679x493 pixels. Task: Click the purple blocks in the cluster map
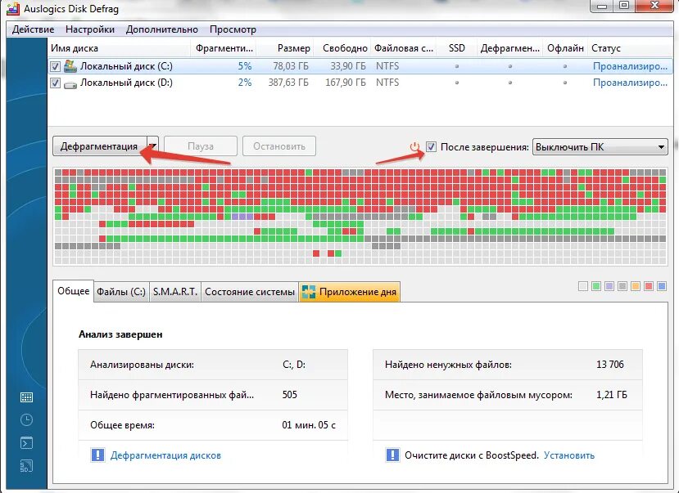click(242, 217)
